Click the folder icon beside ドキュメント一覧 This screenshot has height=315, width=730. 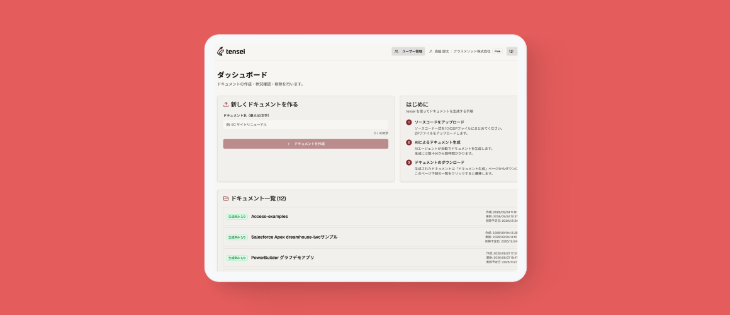pyautogui.click(x=226, y=198)
